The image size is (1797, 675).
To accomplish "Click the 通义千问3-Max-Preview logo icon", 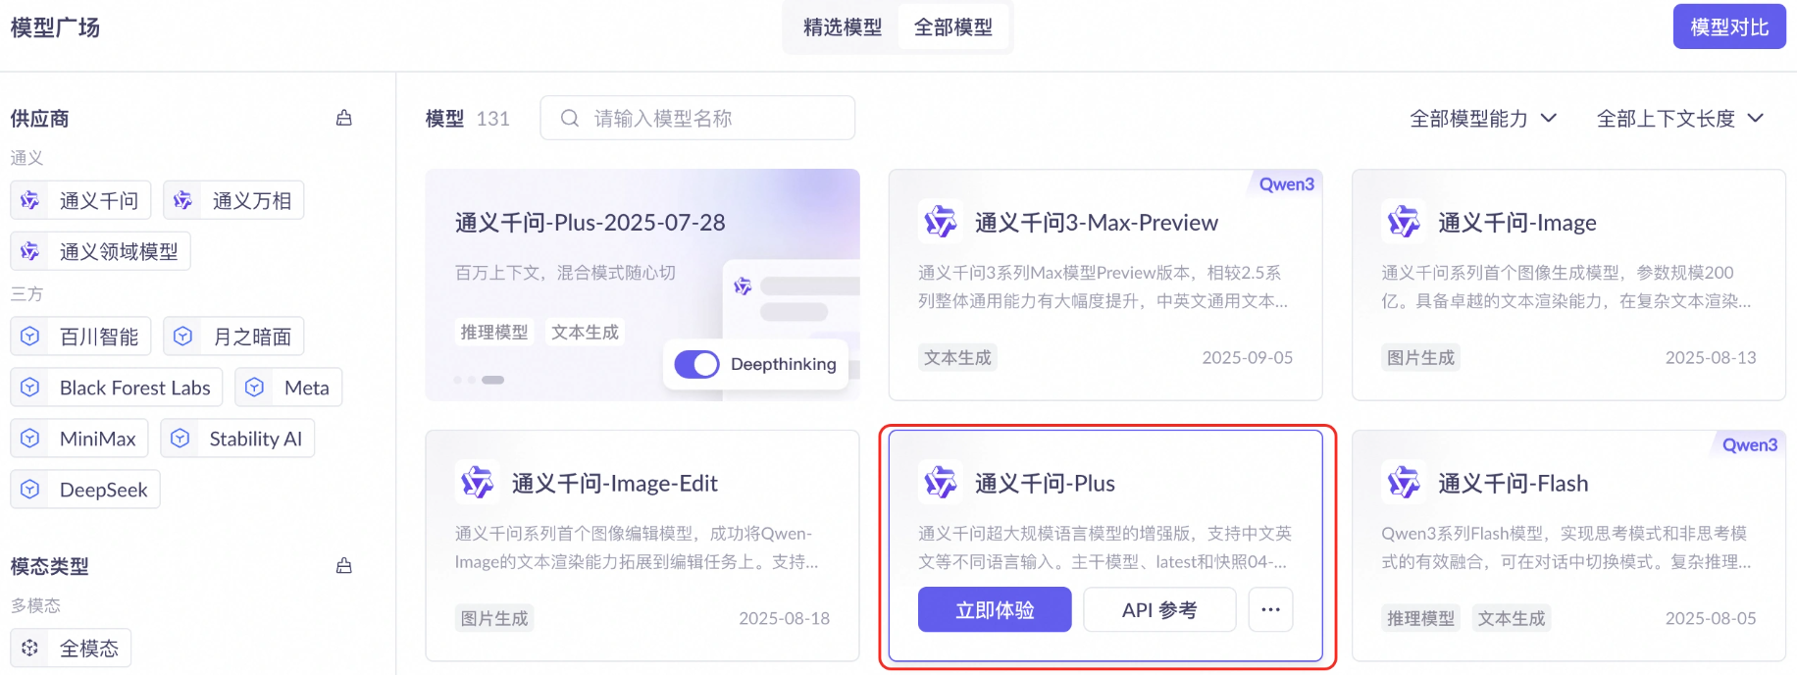I will [940, 222].
